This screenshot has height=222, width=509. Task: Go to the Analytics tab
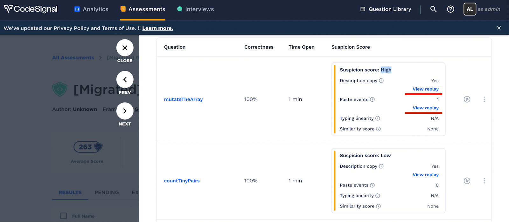(x=91, y=9)
